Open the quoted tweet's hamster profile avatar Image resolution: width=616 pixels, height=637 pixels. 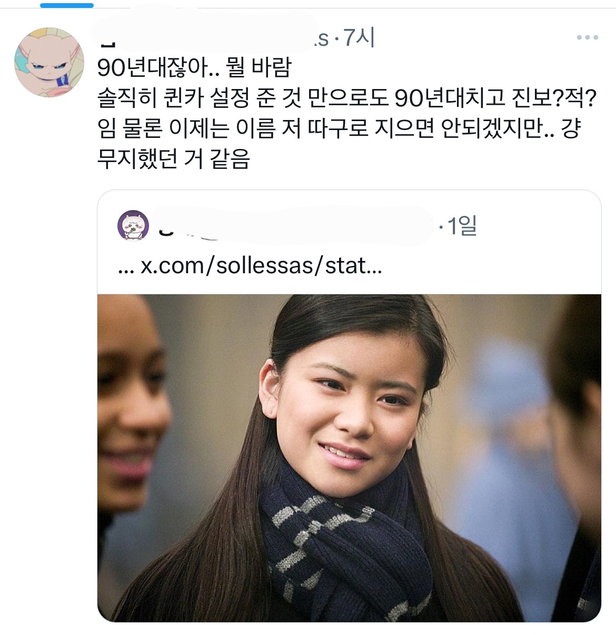pos(133,225)
